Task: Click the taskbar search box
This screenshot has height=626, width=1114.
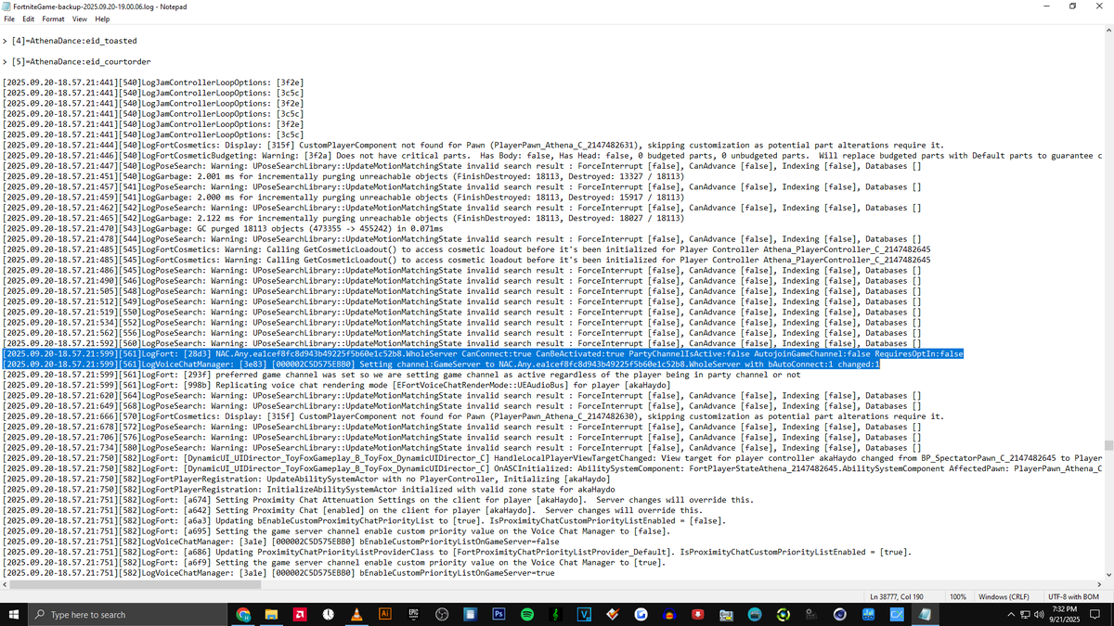Action: click(125, 614)
